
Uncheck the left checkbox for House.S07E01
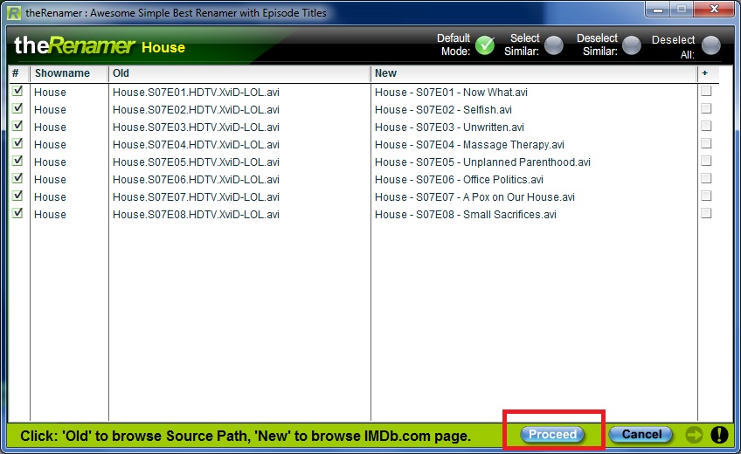tap(17, 91)
